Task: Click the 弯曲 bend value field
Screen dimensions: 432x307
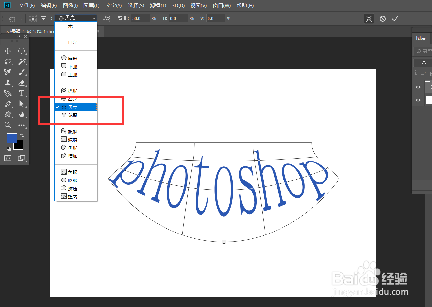Action: pyautogui.click(x=140, y=18)
